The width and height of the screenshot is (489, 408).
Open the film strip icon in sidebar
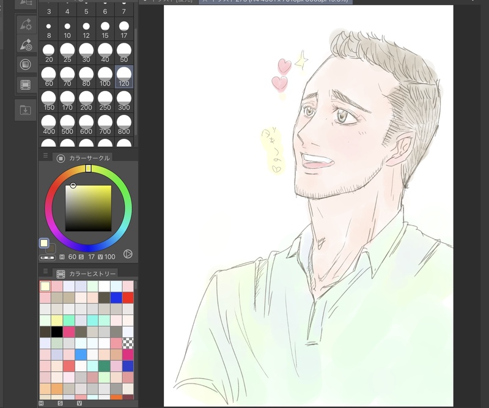coord(26,84)
